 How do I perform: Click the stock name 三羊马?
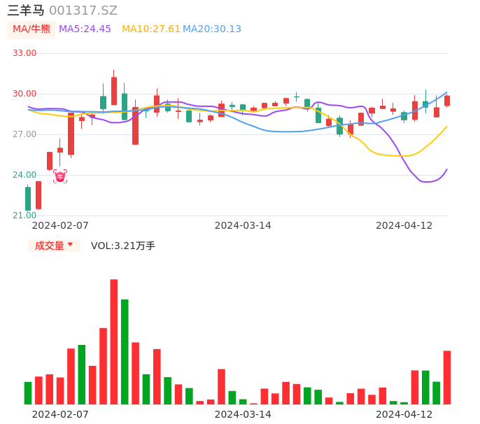click(26, 10)
